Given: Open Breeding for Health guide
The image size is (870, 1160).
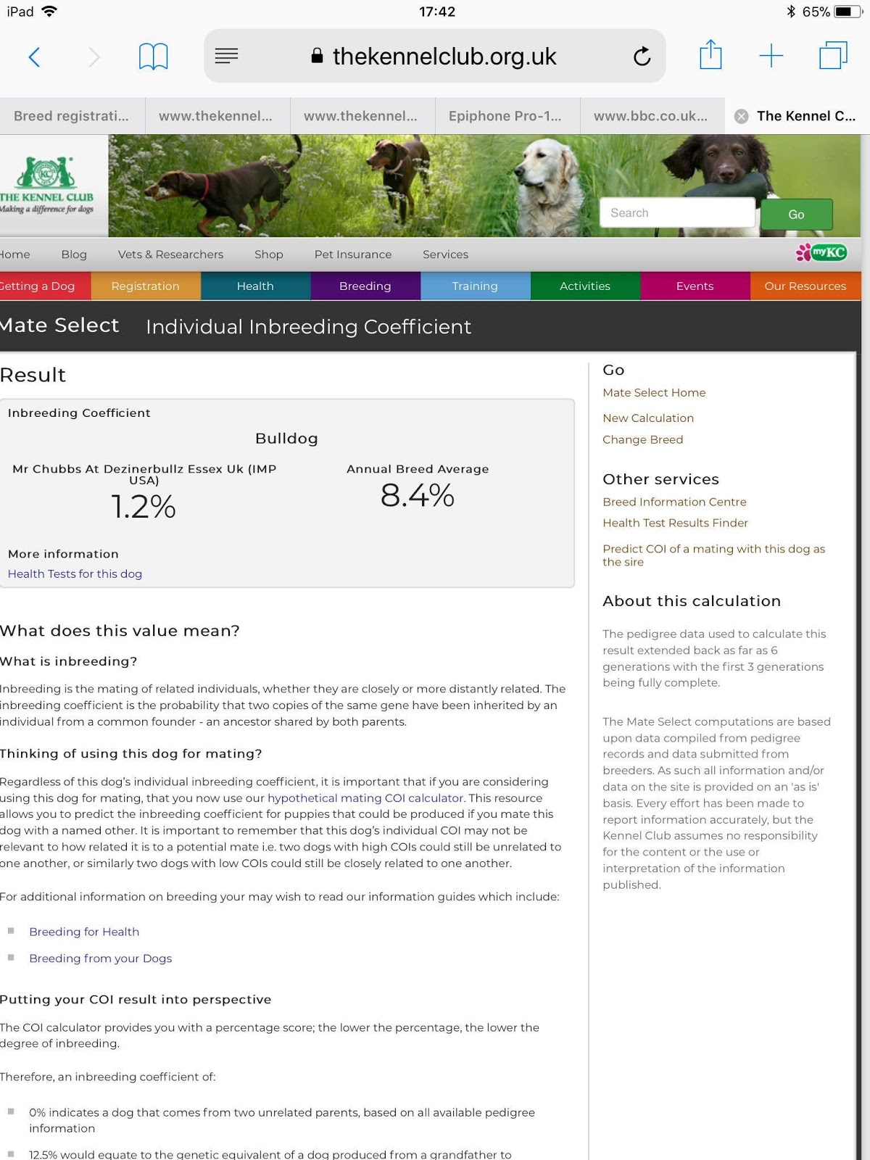Looking at the screenshot, I should [84, 932].
